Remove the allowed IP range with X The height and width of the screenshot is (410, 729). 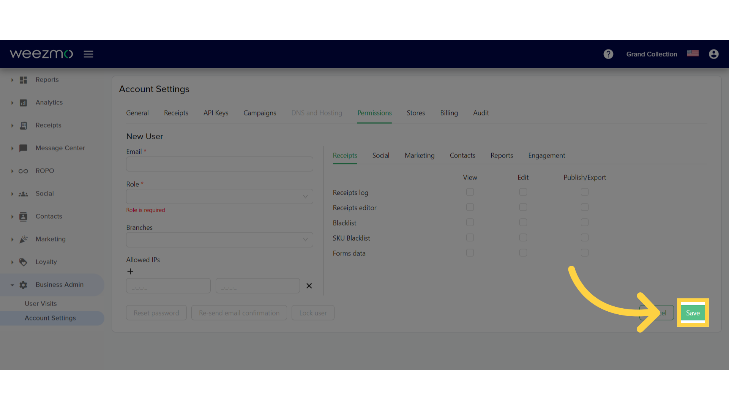(x=309, y=286)
